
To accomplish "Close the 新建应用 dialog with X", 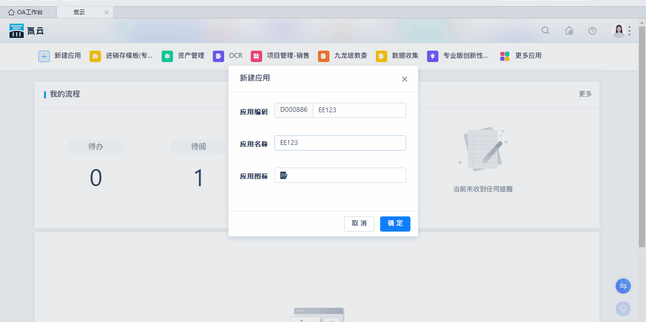I will tap(405, 79).
